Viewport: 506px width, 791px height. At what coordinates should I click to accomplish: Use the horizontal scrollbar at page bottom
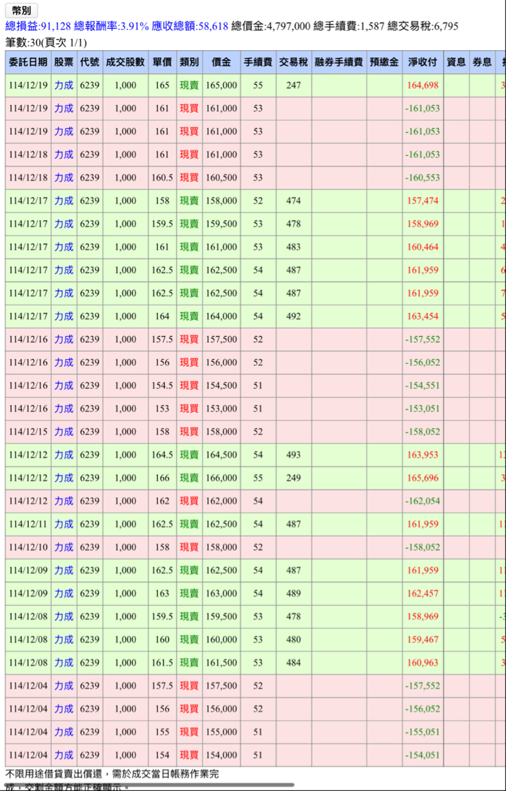[x=149, y=785]
